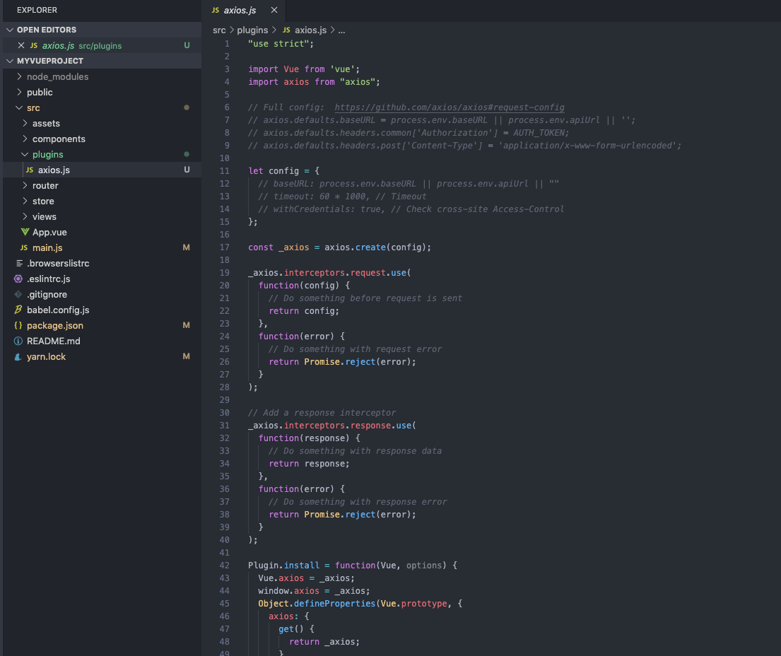Click the src breadcrumb segment
The image size is (781, 656).
(219, 30)
